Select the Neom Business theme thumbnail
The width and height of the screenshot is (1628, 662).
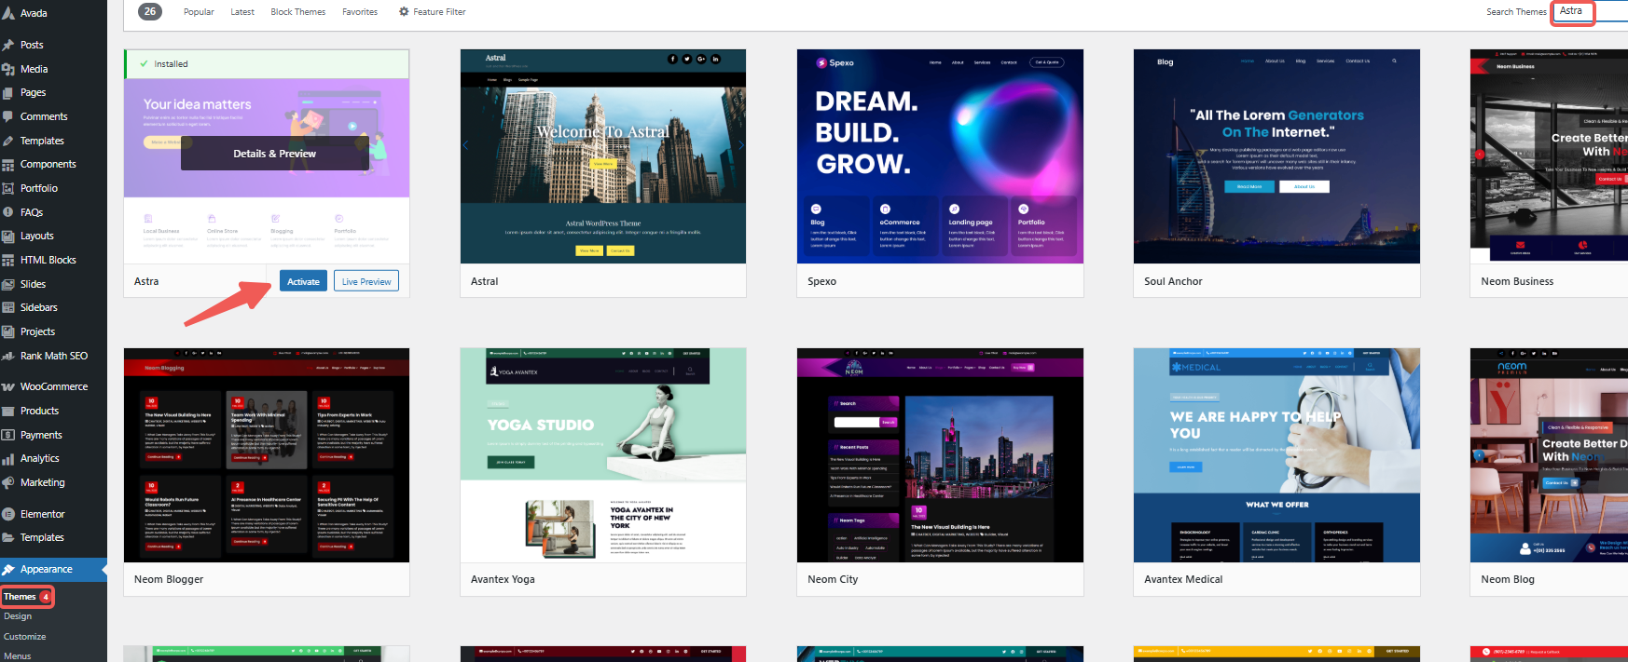pos(1549,156)
